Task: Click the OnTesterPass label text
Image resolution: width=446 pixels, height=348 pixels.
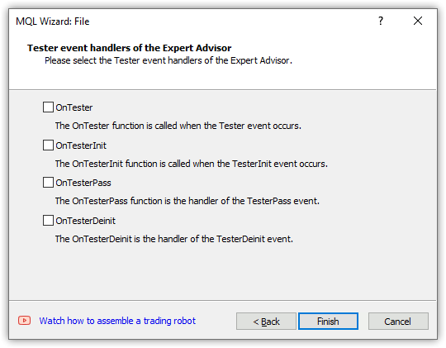Action: click(83, 183)
